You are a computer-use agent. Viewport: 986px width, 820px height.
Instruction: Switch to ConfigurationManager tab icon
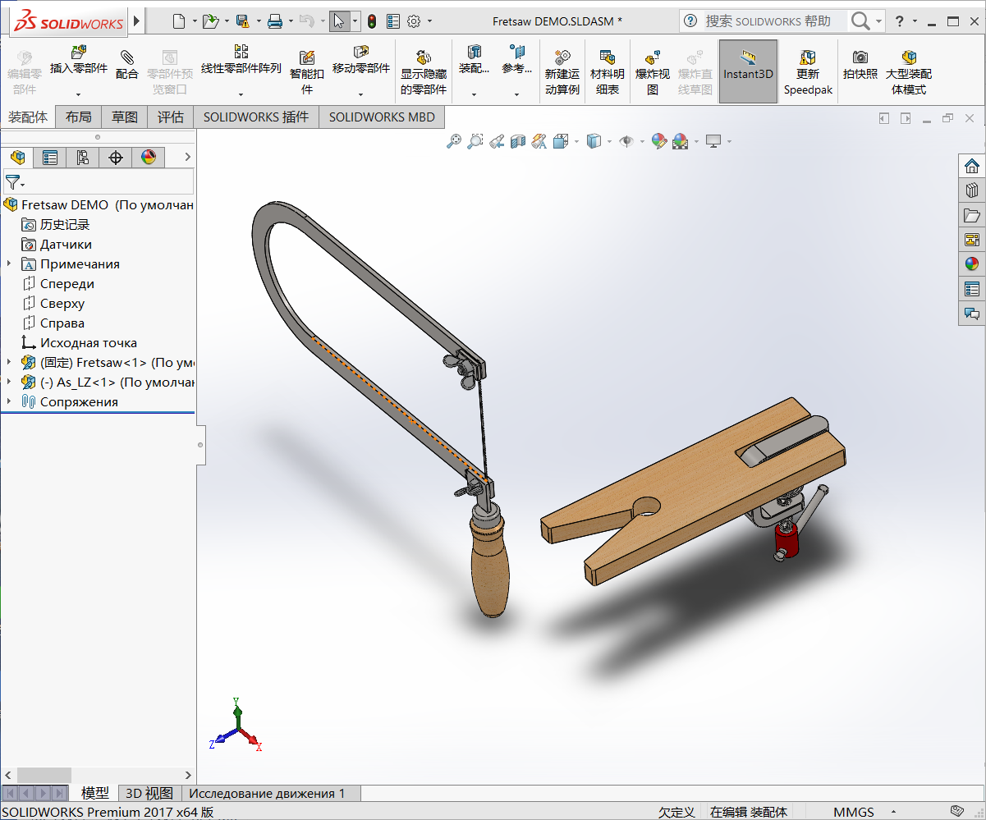[x=83, y=157]
